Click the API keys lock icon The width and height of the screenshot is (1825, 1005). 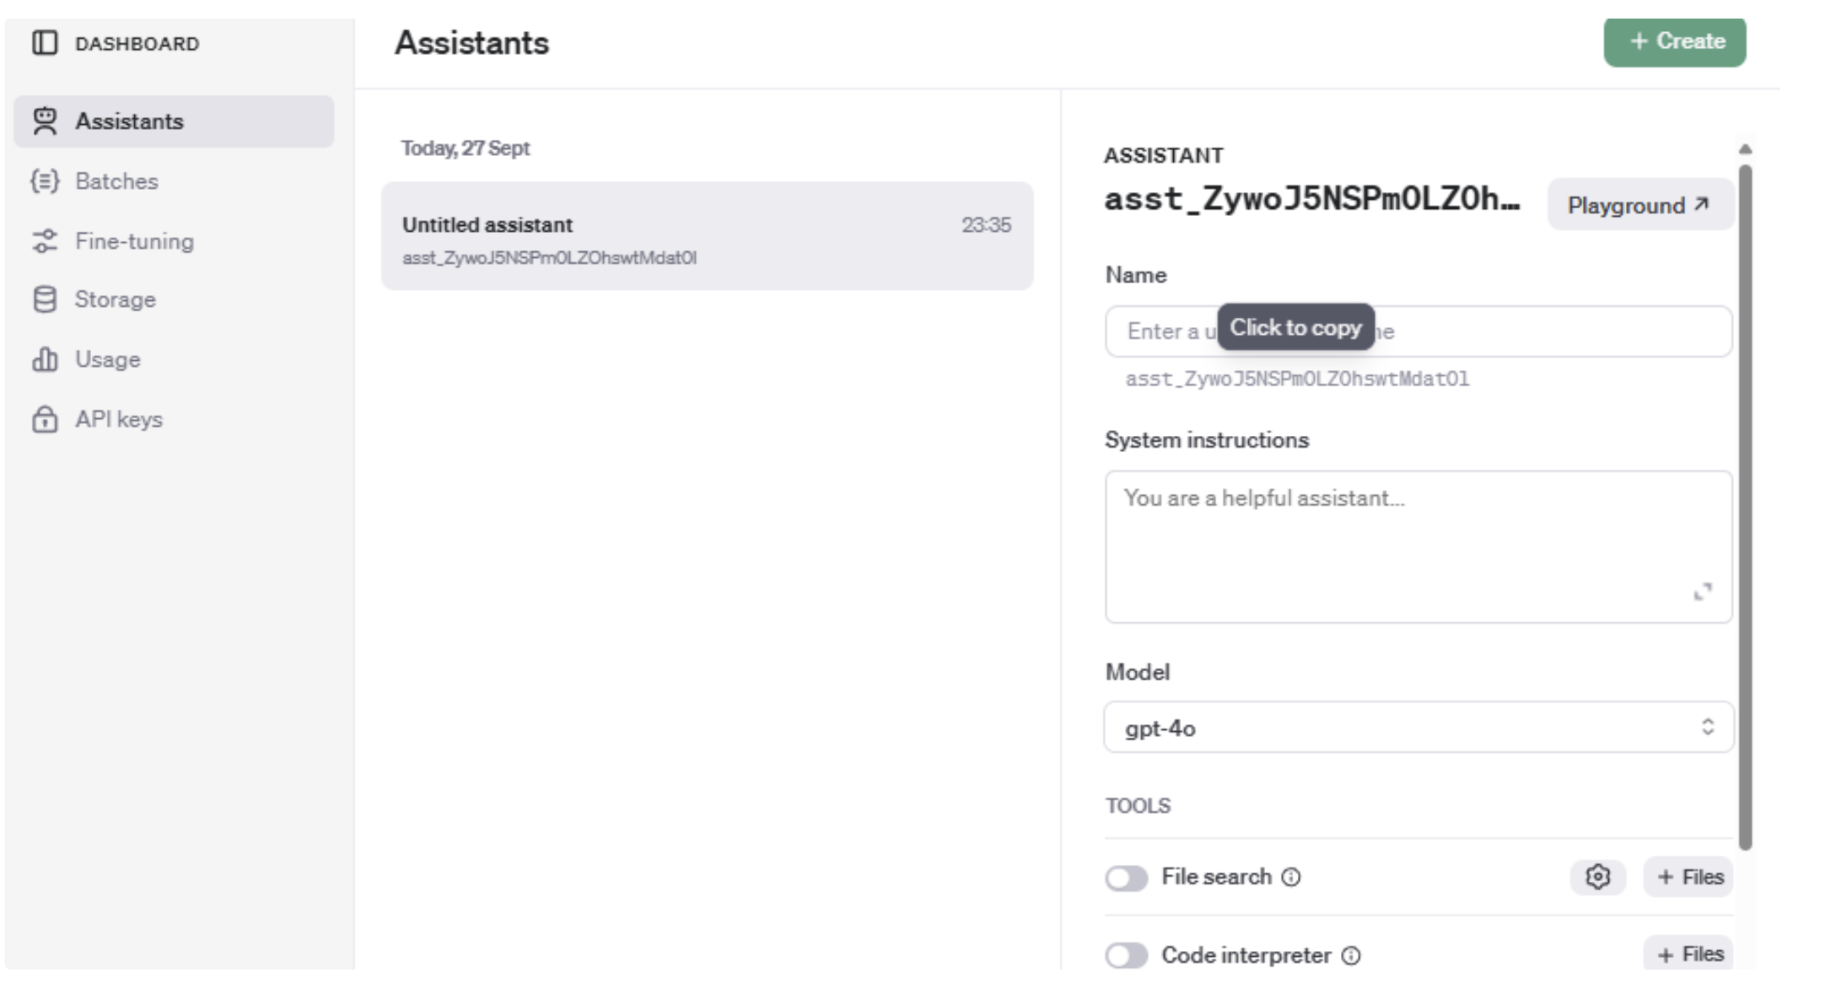43,419
